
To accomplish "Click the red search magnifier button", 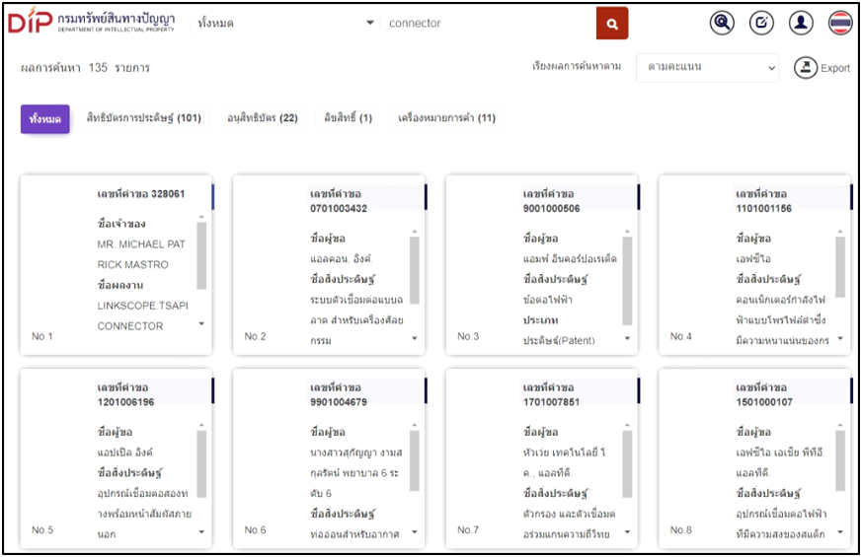I will [612, 24].
